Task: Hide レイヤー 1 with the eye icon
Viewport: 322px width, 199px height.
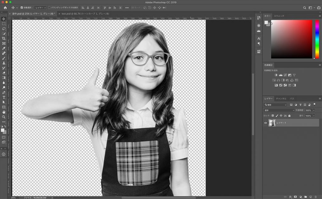Action: coord(265,123)
